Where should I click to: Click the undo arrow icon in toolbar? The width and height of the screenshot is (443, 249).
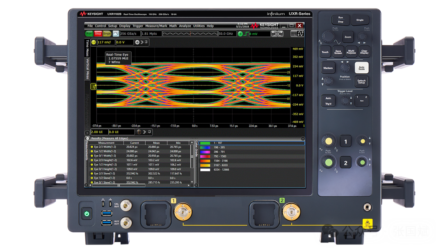point(274,34)
